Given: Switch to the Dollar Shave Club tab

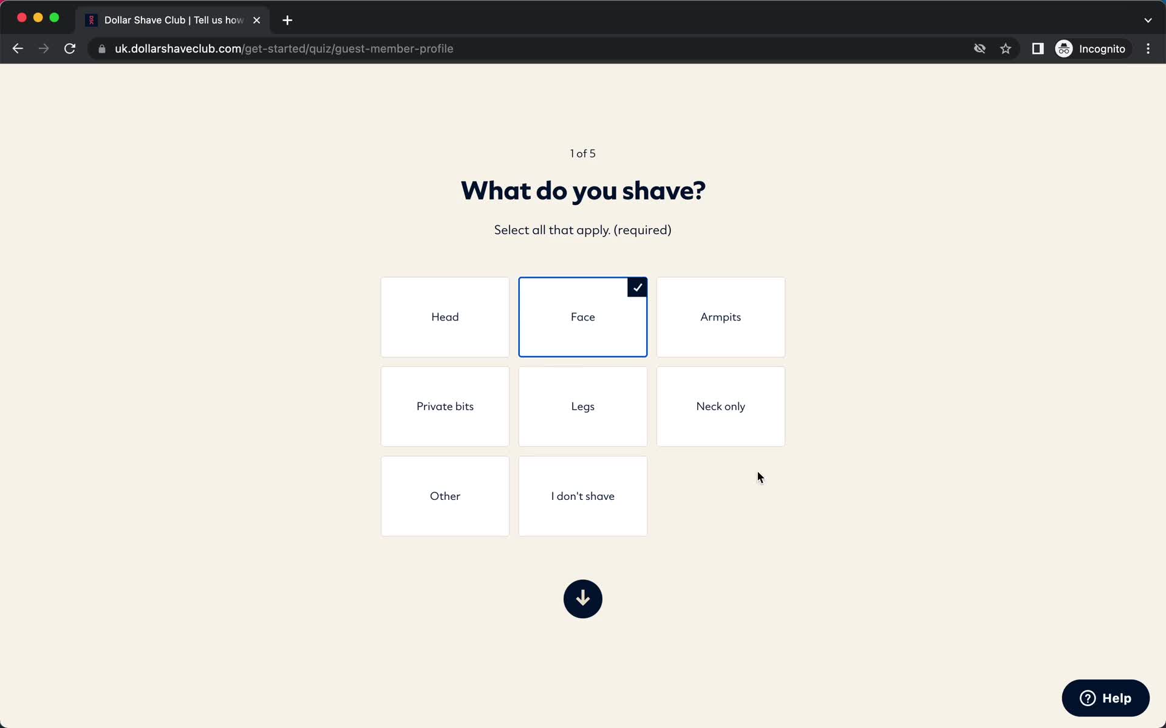Looking at the screenshot, I should tap(172, 20).
